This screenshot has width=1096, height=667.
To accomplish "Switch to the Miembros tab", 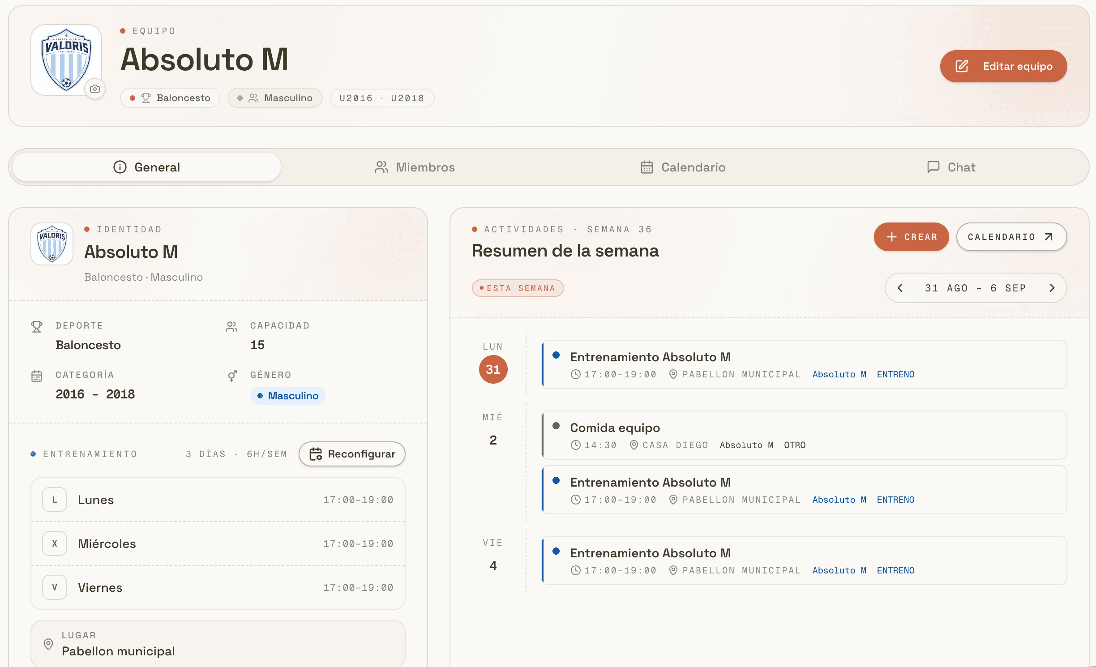I will pyautogui.click(x=415, y=167).
